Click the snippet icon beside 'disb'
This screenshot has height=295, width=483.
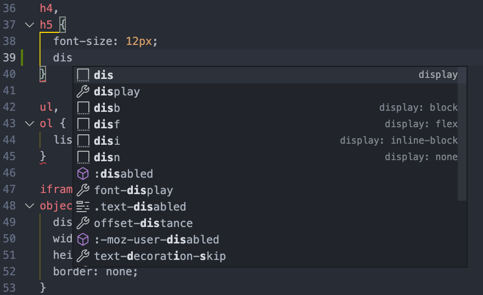(x=83, y=108)
